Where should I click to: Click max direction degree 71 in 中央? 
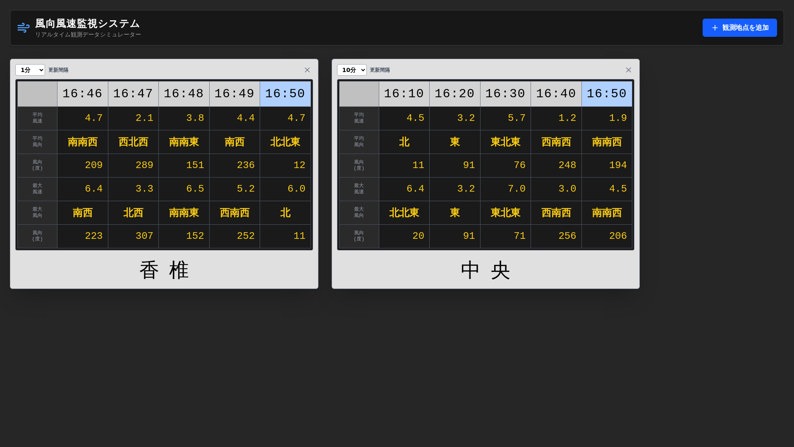coord(505,236)
